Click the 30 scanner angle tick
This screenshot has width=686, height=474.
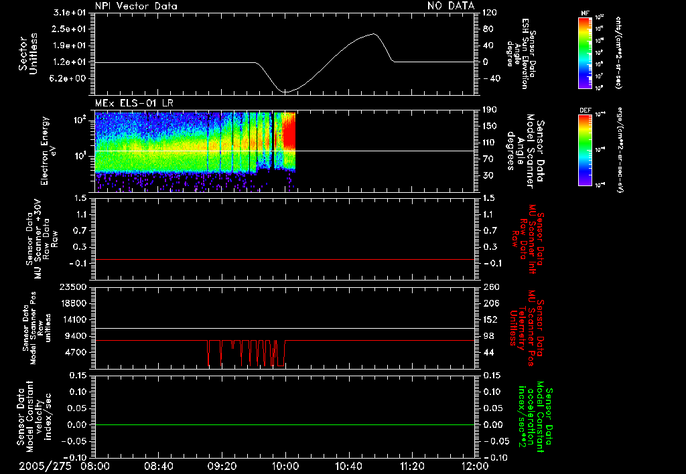[488, 175]
